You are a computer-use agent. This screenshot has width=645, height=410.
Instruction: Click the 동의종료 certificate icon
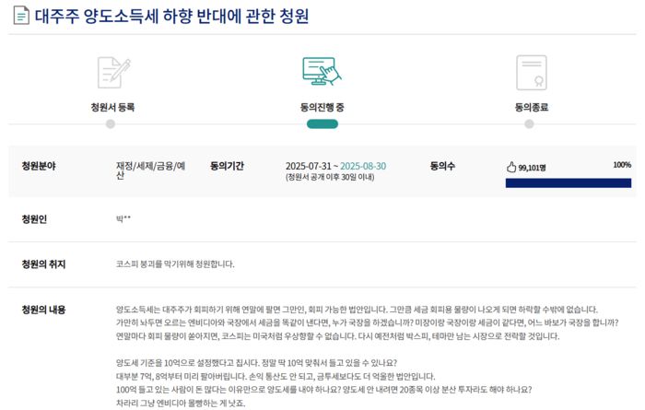(531, 71)
